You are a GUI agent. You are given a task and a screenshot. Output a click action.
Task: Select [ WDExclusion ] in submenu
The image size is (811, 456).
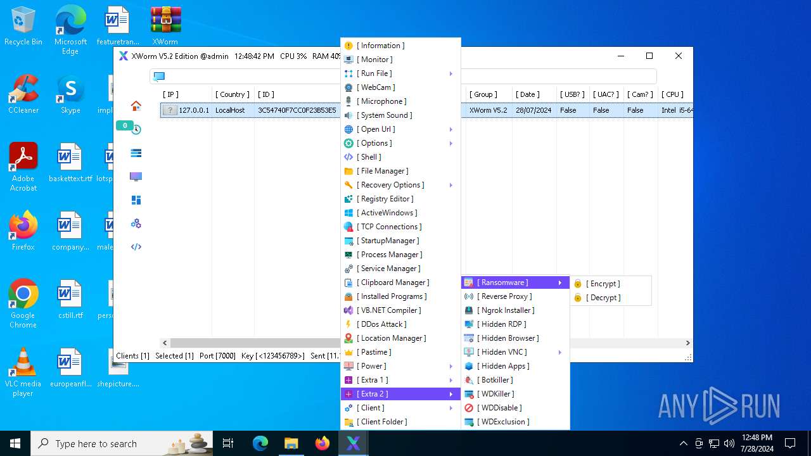(515, 422)
